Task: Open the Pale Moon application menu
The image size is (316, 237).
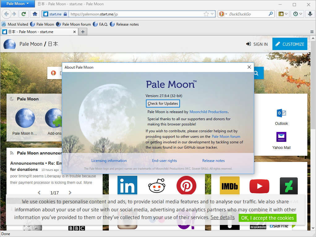Action: (17, 3)
